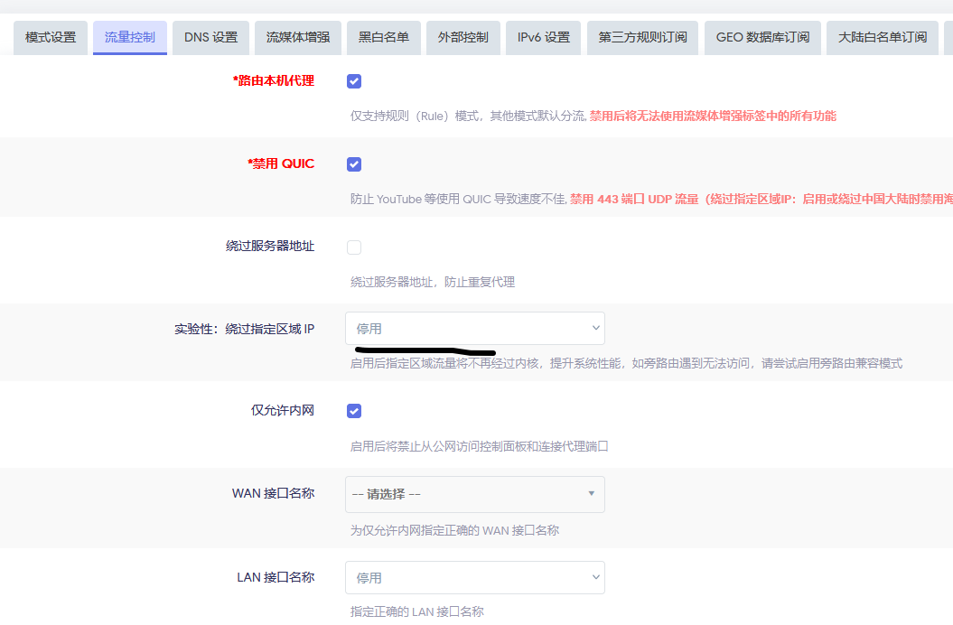
Task: Open the 流媒体增强 tab
Action: click(x=298, y=38)
